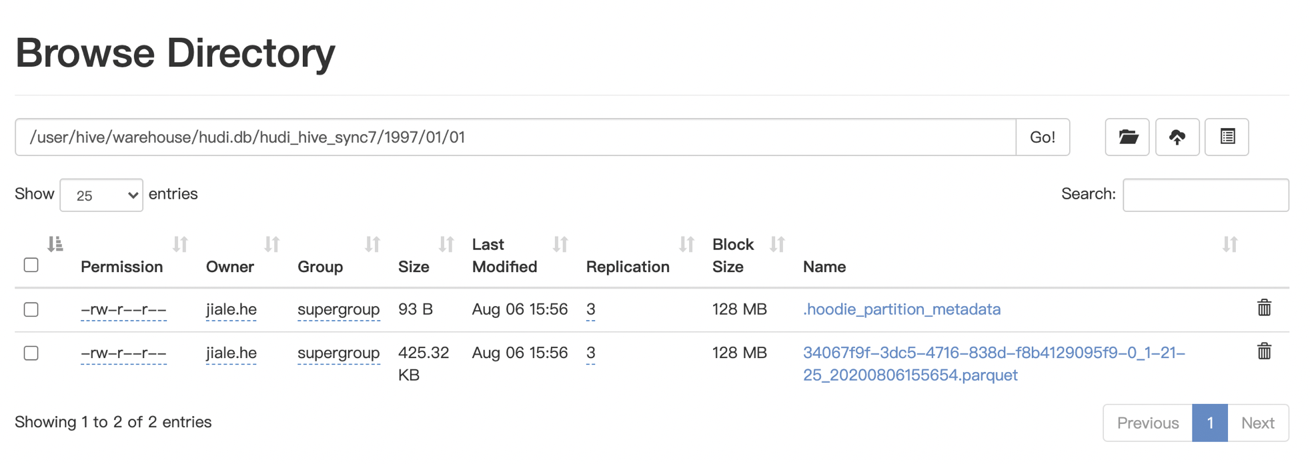Open .hoodie_partition_metadata file link
The width and height of the screenshot is (1310, 464).
(x=902, y=309)
